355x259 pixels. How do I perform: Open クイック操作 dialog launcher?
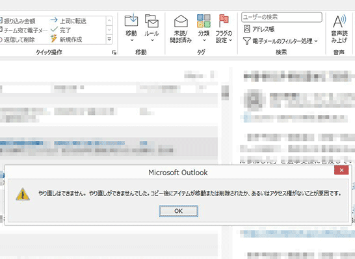[x=114, y=53]
